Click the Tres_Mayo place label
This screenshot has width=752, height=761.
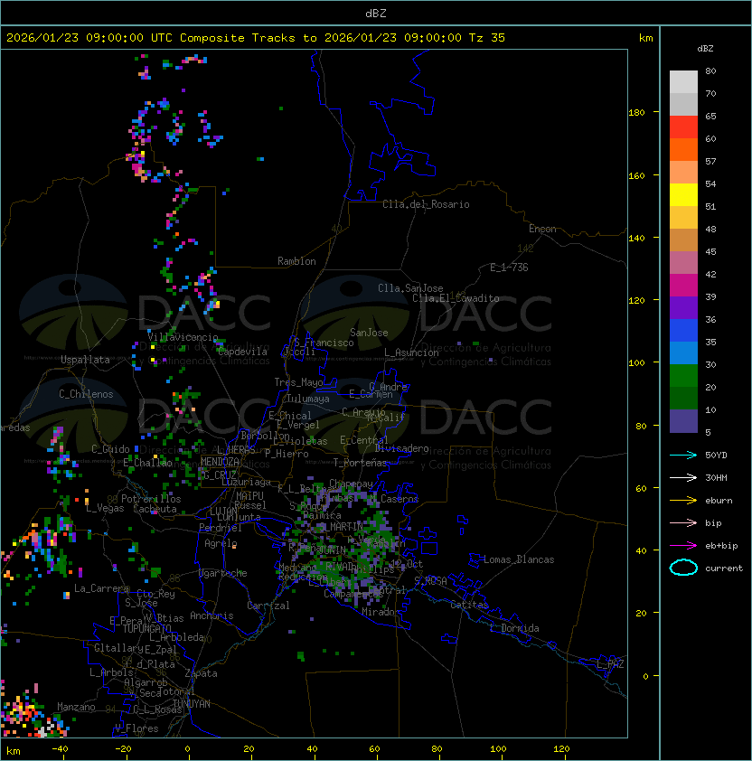tap(298, 382)
